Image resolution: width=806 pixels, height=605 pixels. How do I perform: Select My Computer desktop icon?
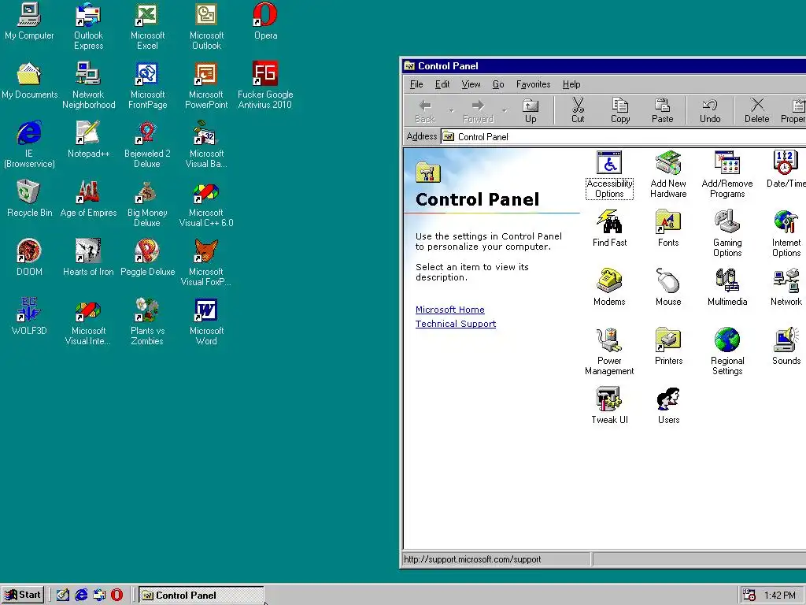[29, 21]
